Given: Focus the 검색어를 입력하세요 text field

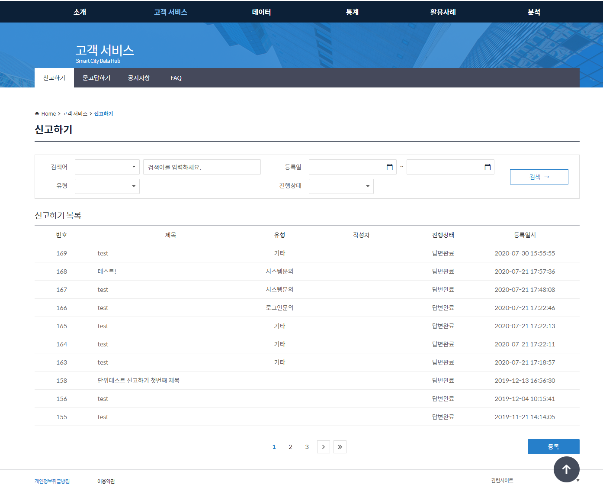Looking at the screenshot, I should (x=202, y=167).
